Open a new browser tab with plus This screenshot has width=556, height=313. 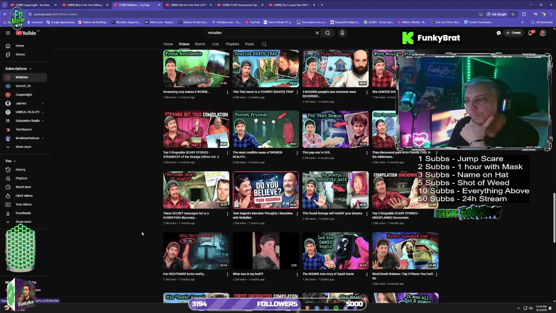tap(322, 5)
